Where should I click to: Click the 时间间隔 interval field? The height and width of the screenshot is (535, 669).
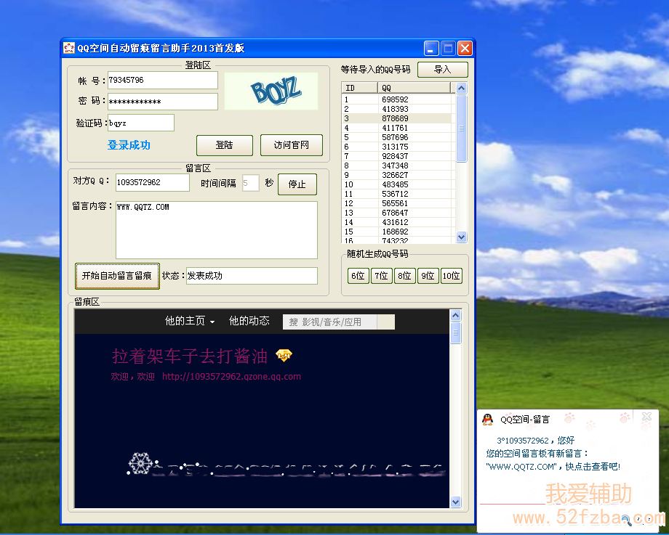click(250, 183)
